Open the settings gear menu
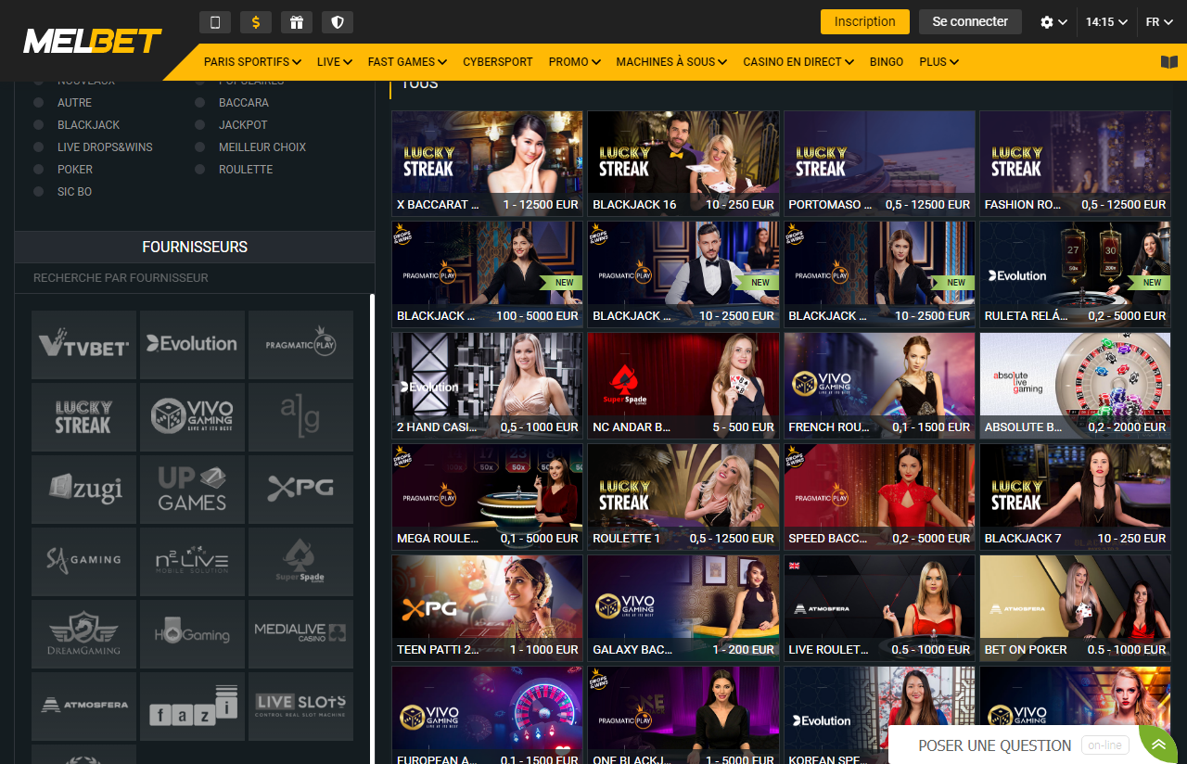This screenshot has width=1187, height=764. 1053,22
